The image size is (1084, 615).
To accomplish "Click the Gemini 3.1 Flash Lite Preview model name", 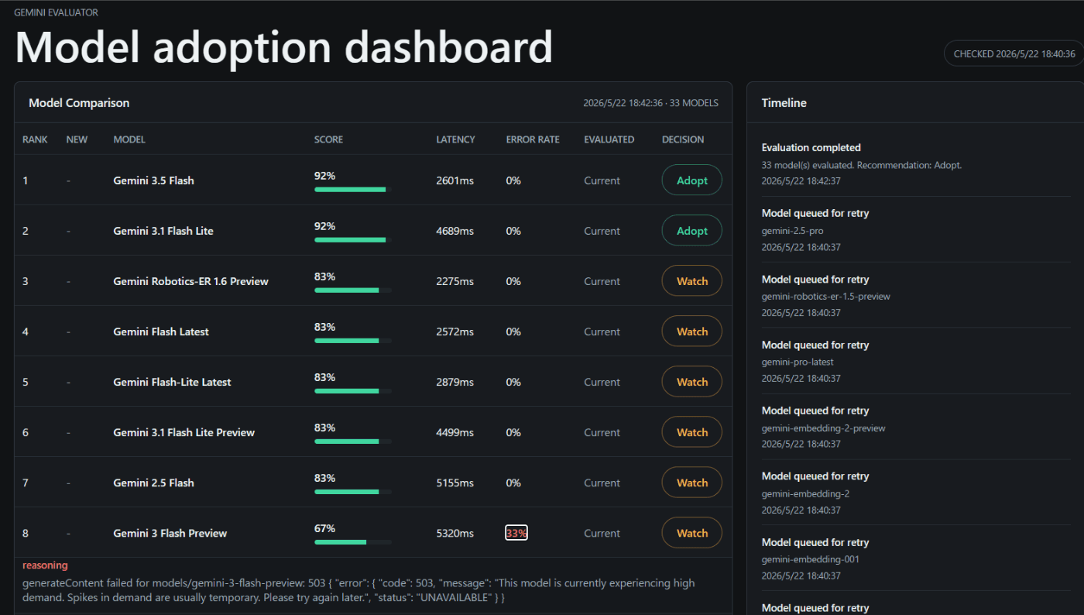I will (x=184, y=432).
